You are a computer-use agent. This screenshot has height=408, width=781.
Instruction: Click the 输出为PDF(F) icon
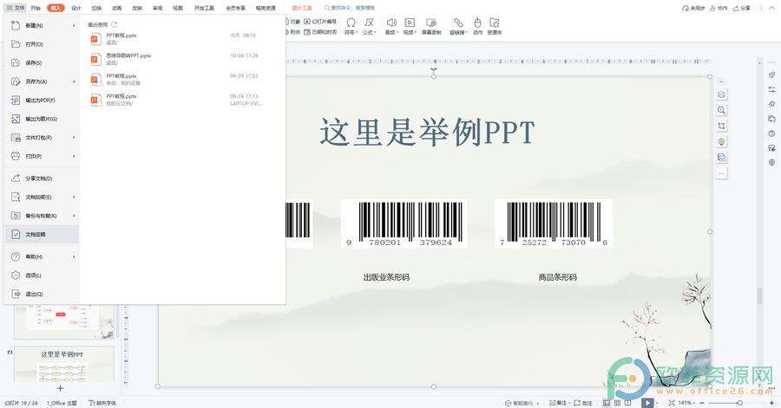(16, 100)
